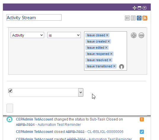Switch to full detailed list view
159x140 pixels.
tap(127, 18)
